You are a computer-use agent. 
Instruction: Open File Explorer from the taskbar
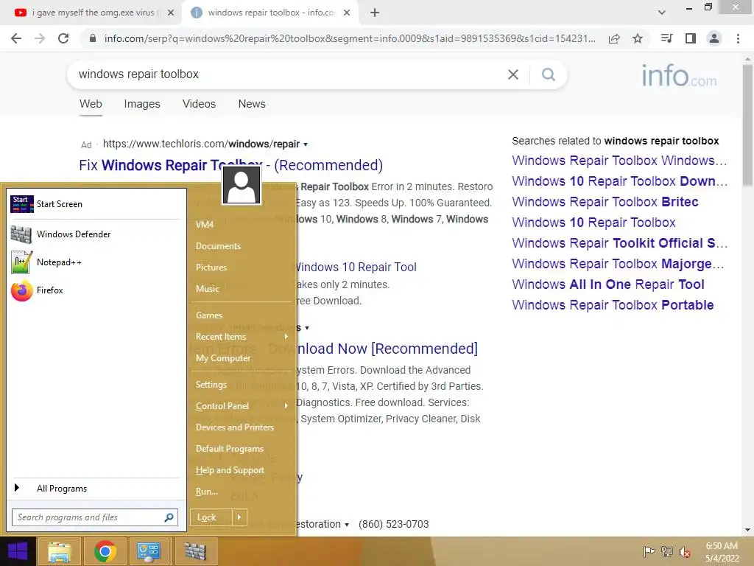60,551
